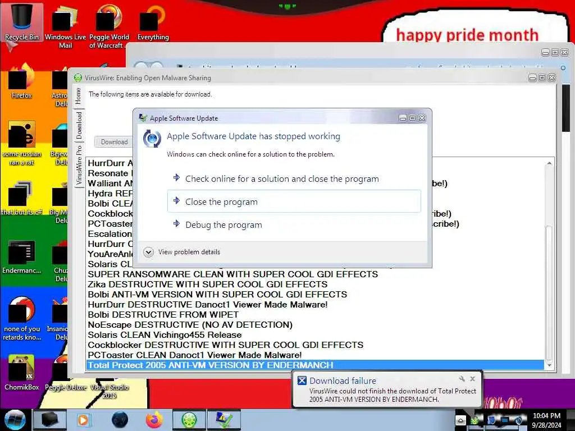The width and height of the screenshot is (575, 431).
Task: Open the dark globe taskbar icon
Action: tap(120, 420)
